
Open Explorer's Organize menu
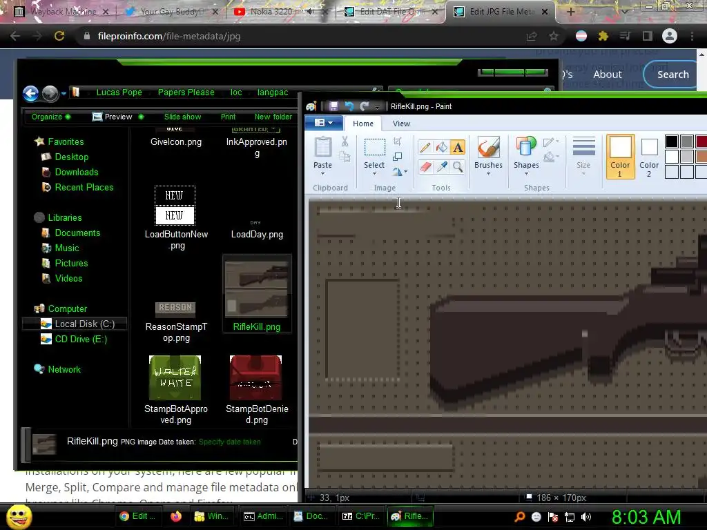click(x=51, y=117)
